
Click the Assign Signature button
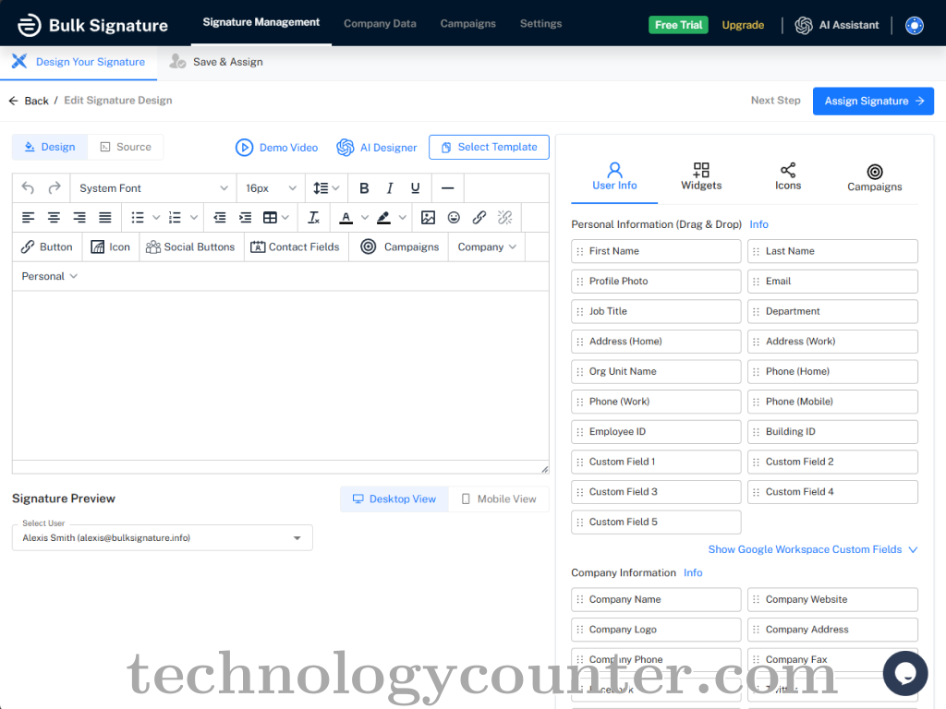pos(873,102)
